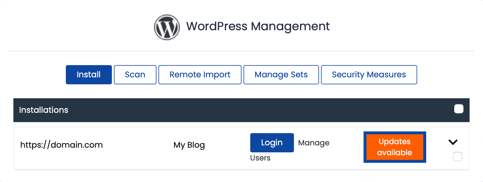Expand the domain.com installation details chevron
Image resolution: width=483 pixels, height=182 pixels.
[x=453, y=142]
